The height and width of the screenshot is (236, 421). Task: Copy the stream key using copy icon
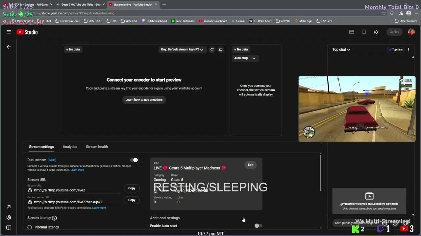[221, 49]
